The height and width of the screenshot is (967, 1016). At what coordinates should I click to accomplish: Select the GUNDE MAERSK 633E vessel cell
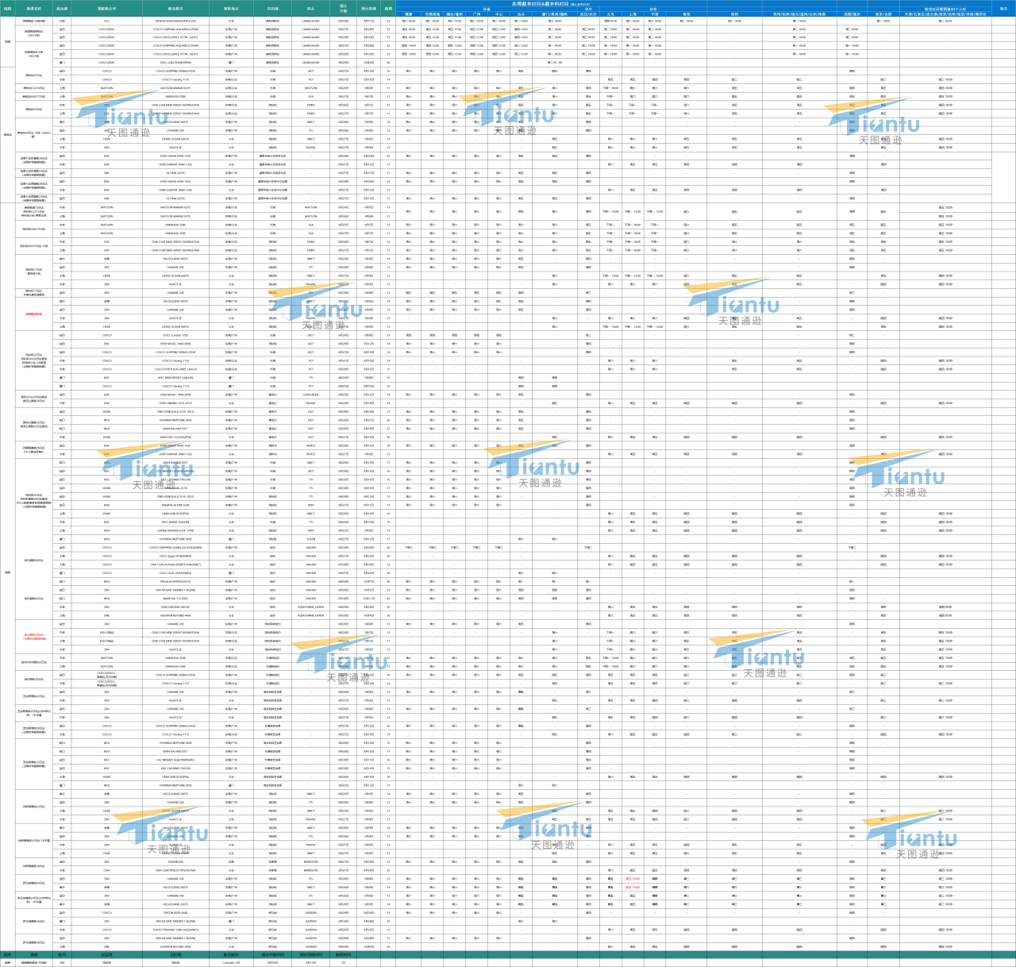(x=175, y=530)
